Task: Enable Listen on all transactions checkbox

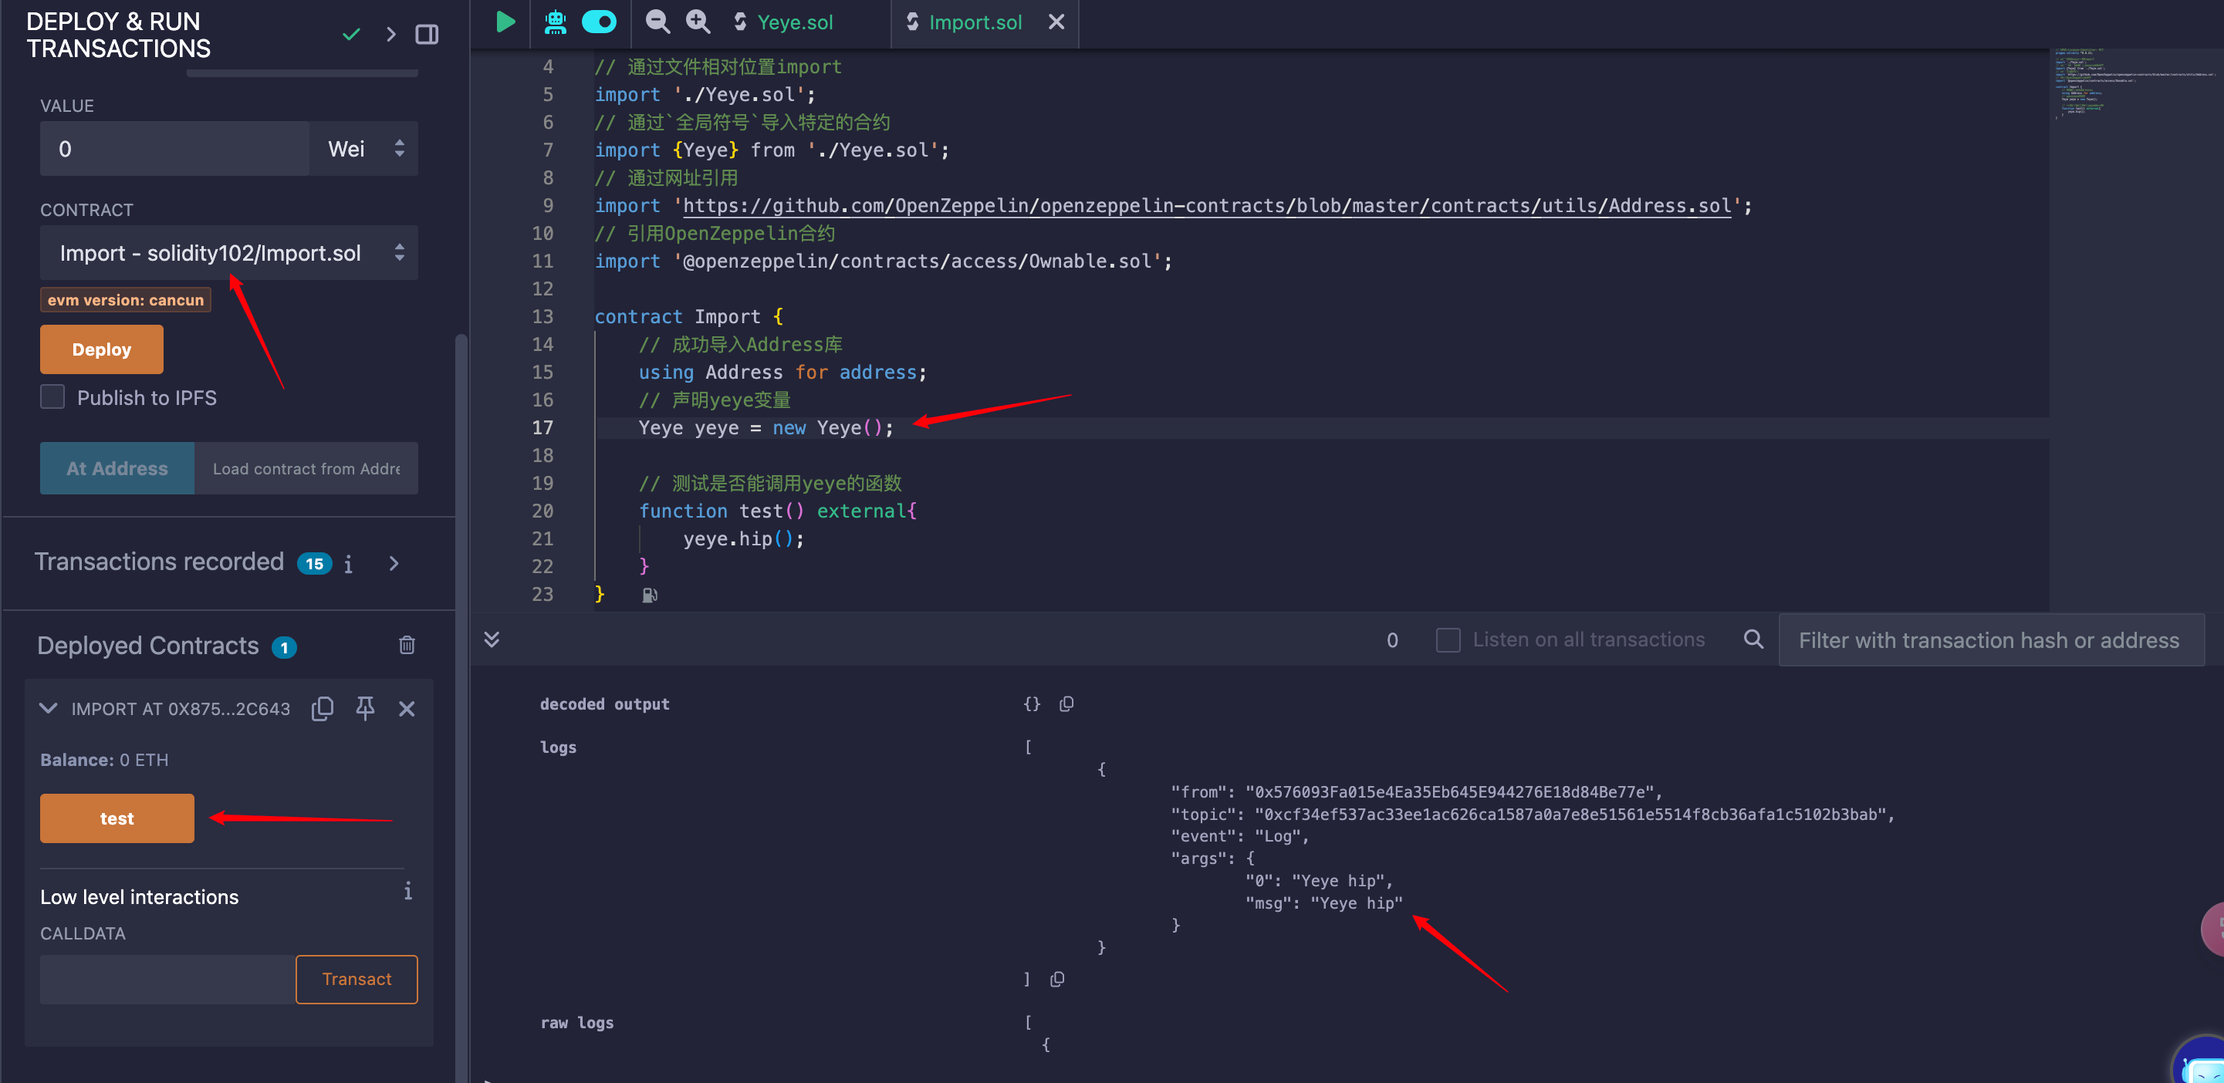Action: 1448,639
